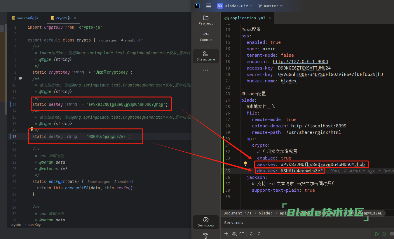This screenshot has height=239, width=394.
Task: Open the Commit tool window
Action: pos(206,37)
